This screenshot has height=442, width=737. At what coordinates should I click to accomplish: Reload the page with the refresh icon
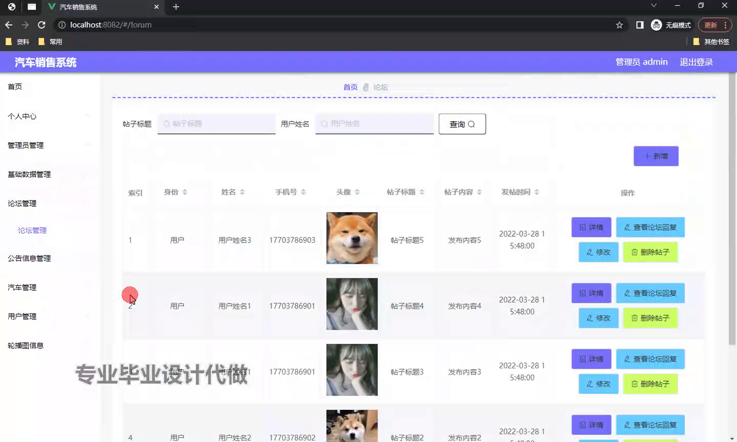(41, 25)
